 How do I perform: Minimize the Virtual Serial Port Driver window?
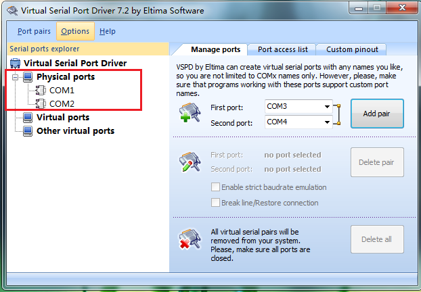click(359, 8)
